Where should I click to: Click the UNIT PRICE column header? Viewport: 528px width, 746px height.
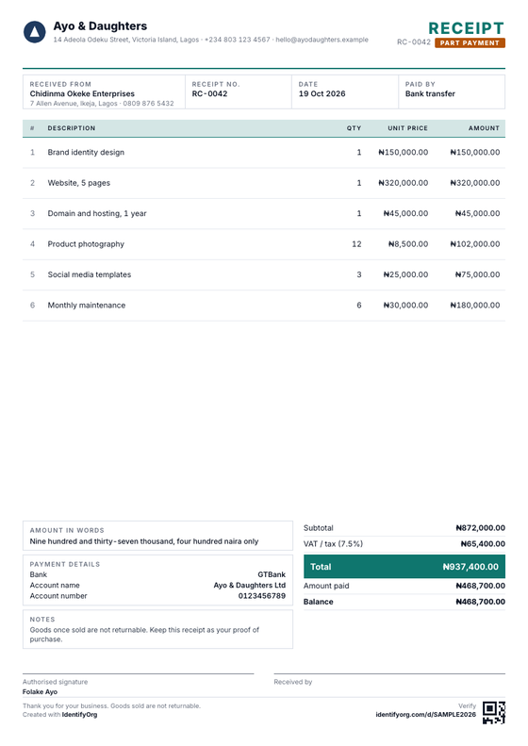[x=407, y=128]
